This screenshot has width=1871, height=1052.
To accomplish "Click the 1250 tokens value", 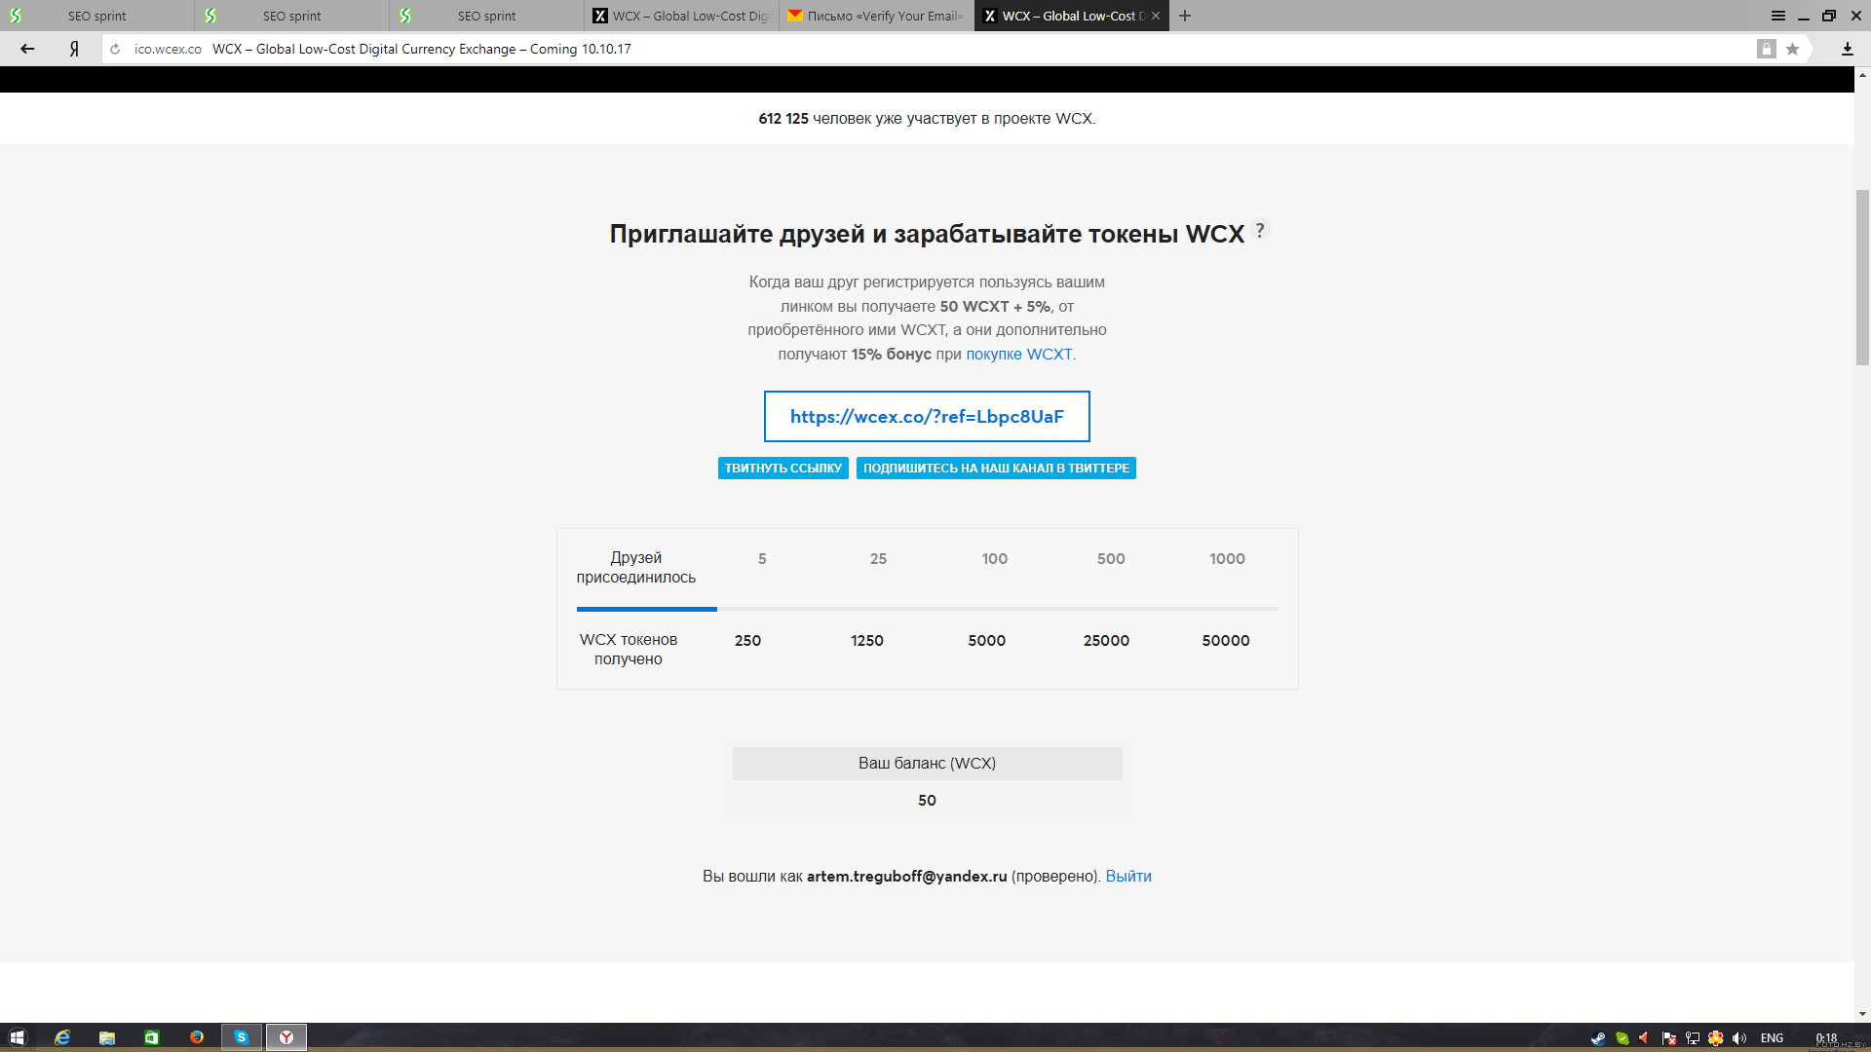I will [x=867, y=640].
